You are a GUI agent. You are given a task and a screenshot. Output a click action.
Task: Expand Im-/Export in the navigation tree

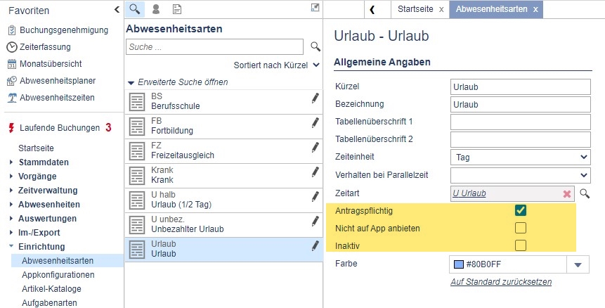[x=11, y=232]
